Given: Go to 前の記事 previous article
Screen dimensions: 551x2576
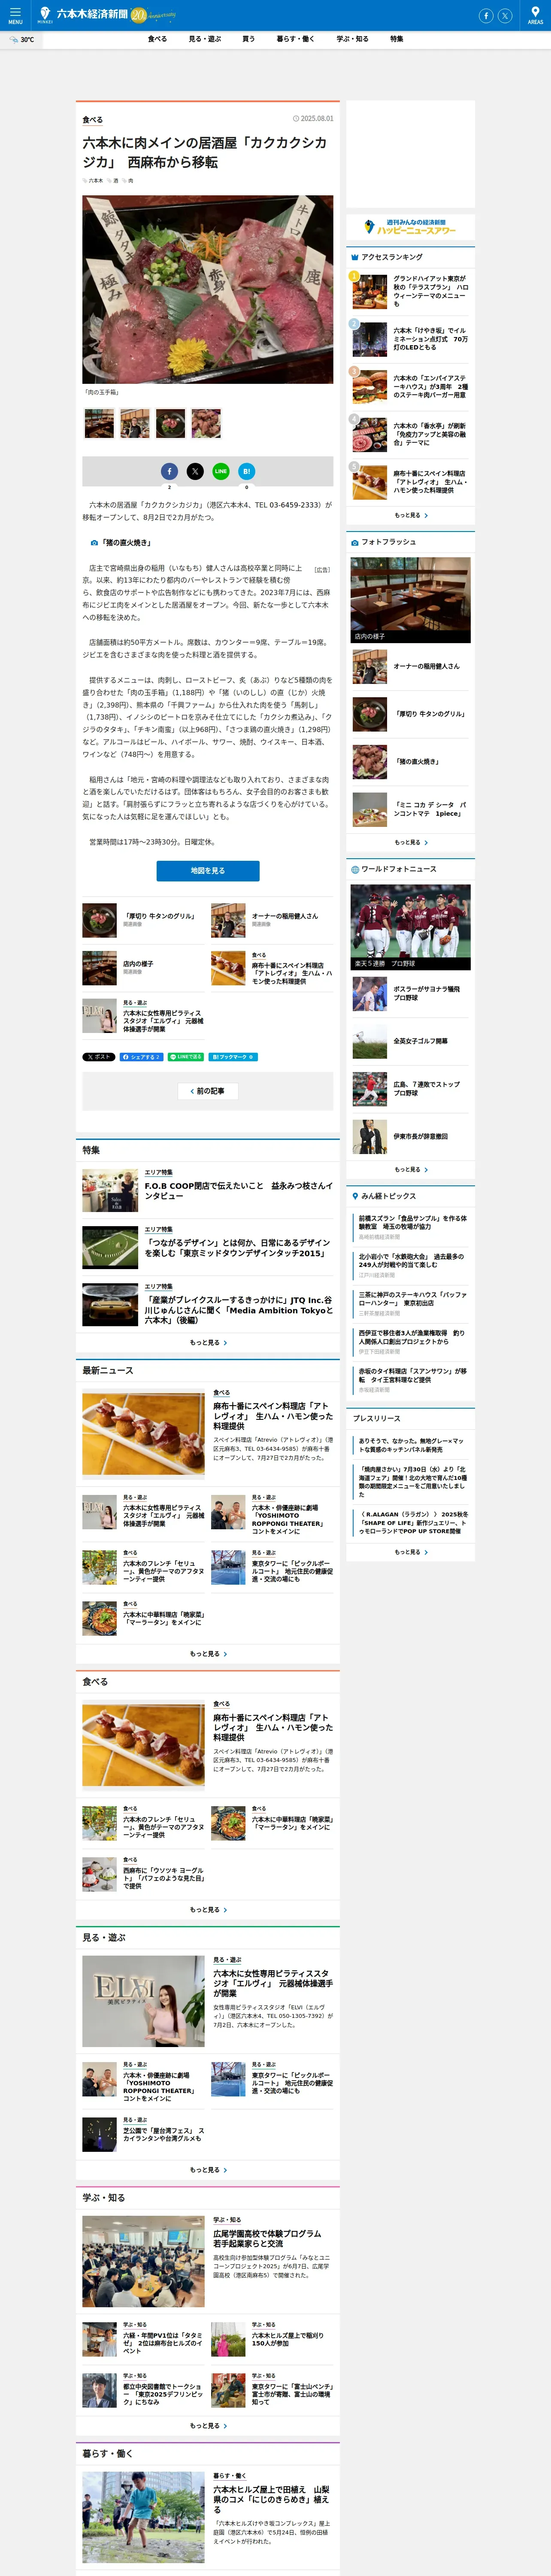Looking at the screenshot, I should point(208,1091).
